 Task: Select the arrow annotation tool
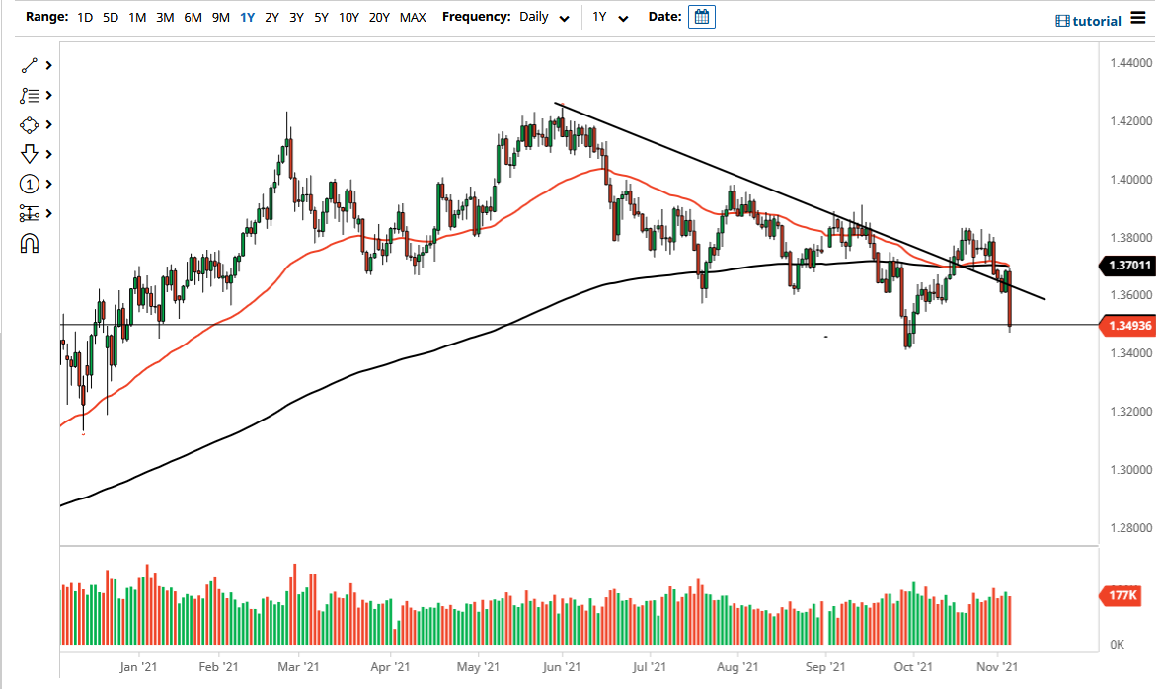pyautogui.click(x=30, y=154)
